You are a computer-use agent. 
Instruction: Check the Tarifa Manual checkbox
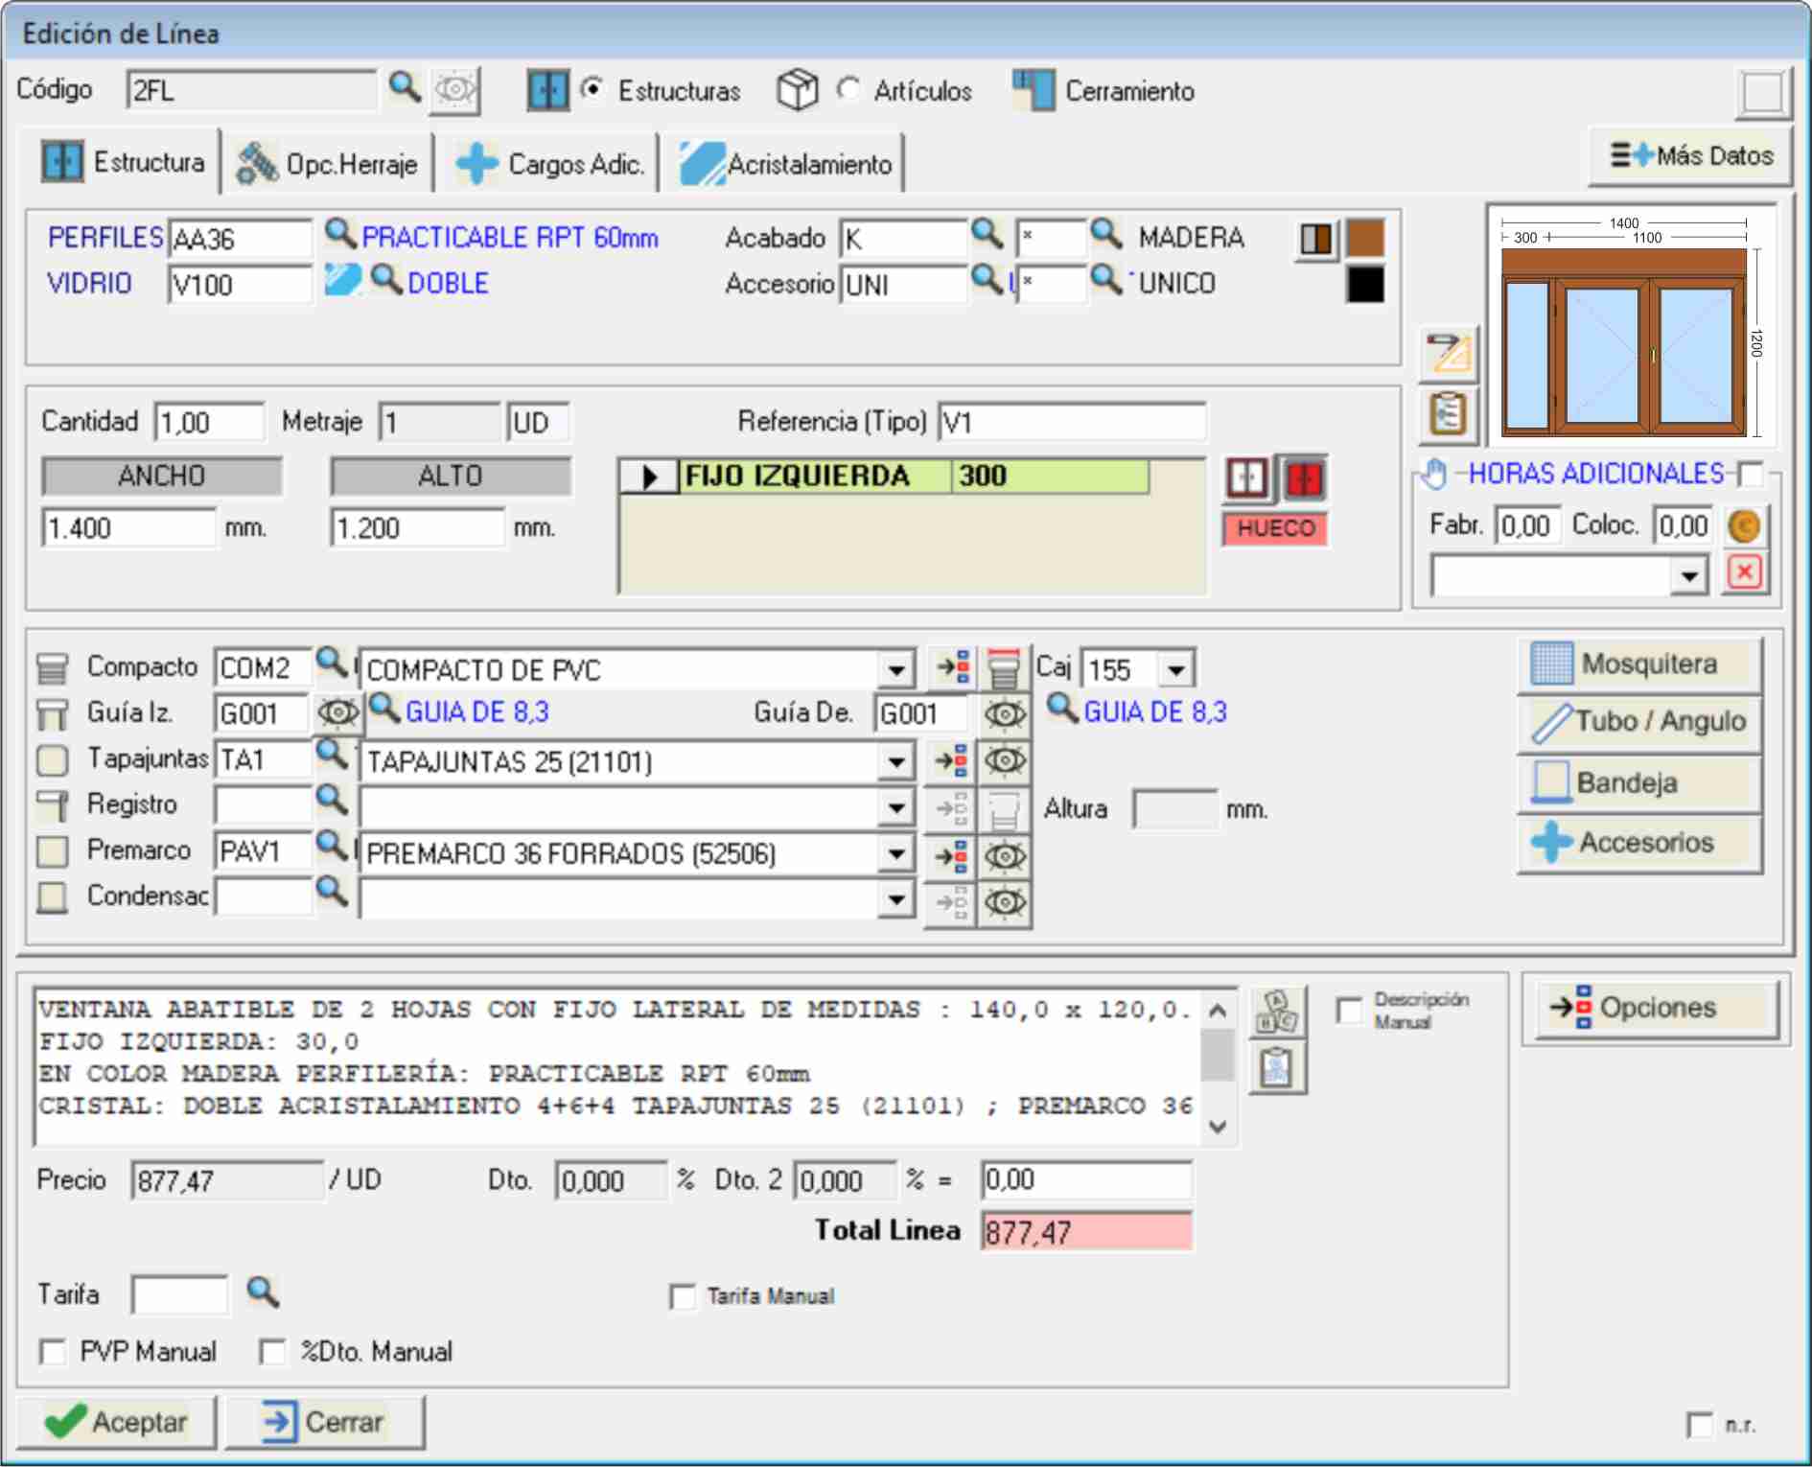point(683,1296)
